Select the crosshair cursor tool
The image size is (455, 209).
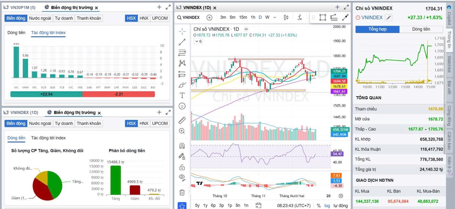(x=182, y=31)
